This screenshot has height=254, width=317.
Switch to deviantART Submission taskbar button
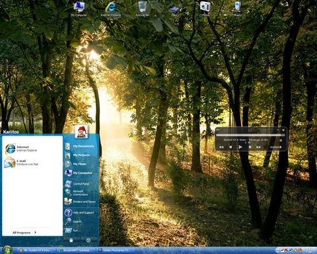point(76,250)
